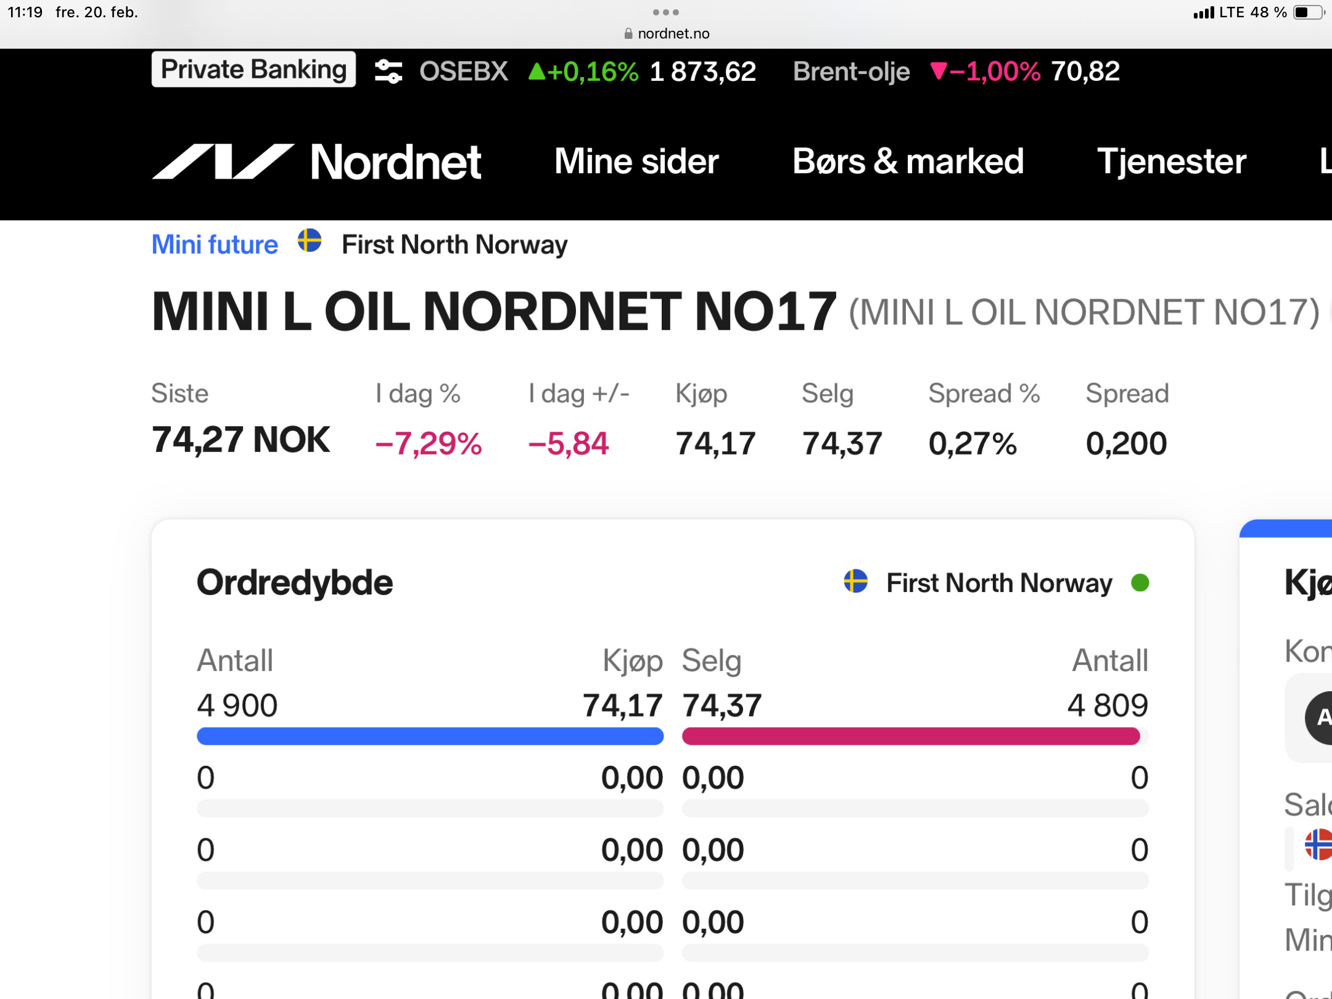Tap the green market-open status dot
Image resolution: width=1332 pixels, height=999 pixels.
pyautogui.click(x=1140, y=583)
